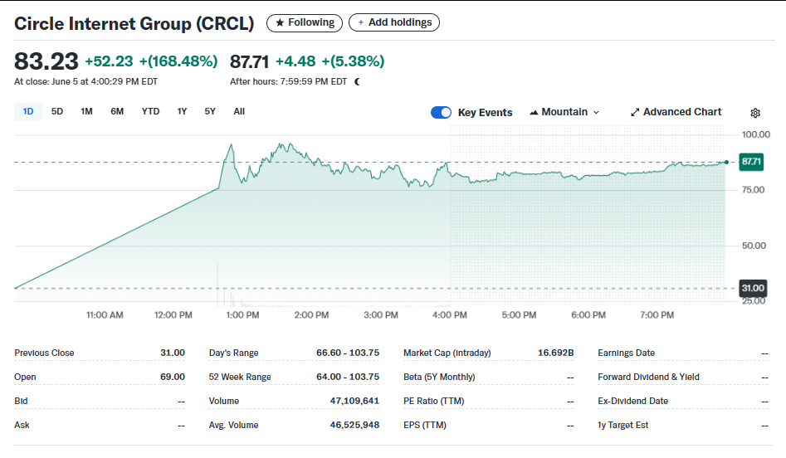Click the Circle Internet Group (CRCL) title
The height and width of the screenshot is (458, 786).
click(134, 23)
